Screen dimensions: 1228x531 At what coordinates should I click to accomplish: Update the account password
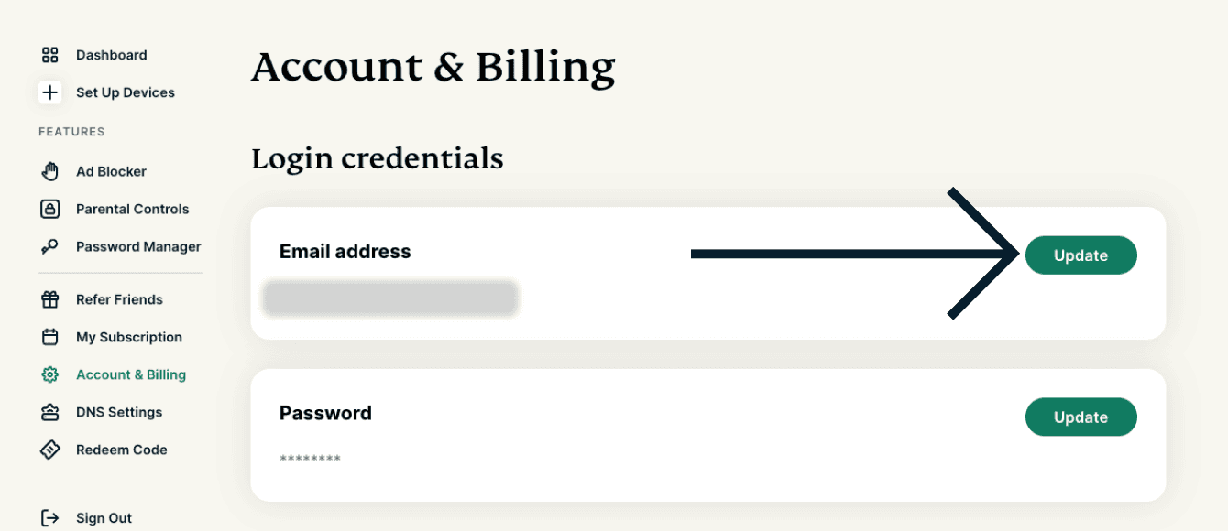(x=1080, y=417)
